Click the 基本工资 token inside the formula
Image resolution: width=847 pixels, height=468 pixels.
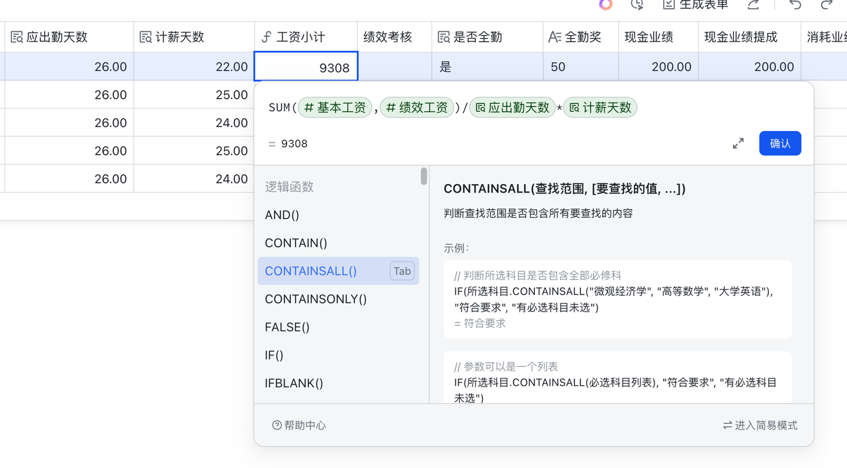tap(335, 107)
